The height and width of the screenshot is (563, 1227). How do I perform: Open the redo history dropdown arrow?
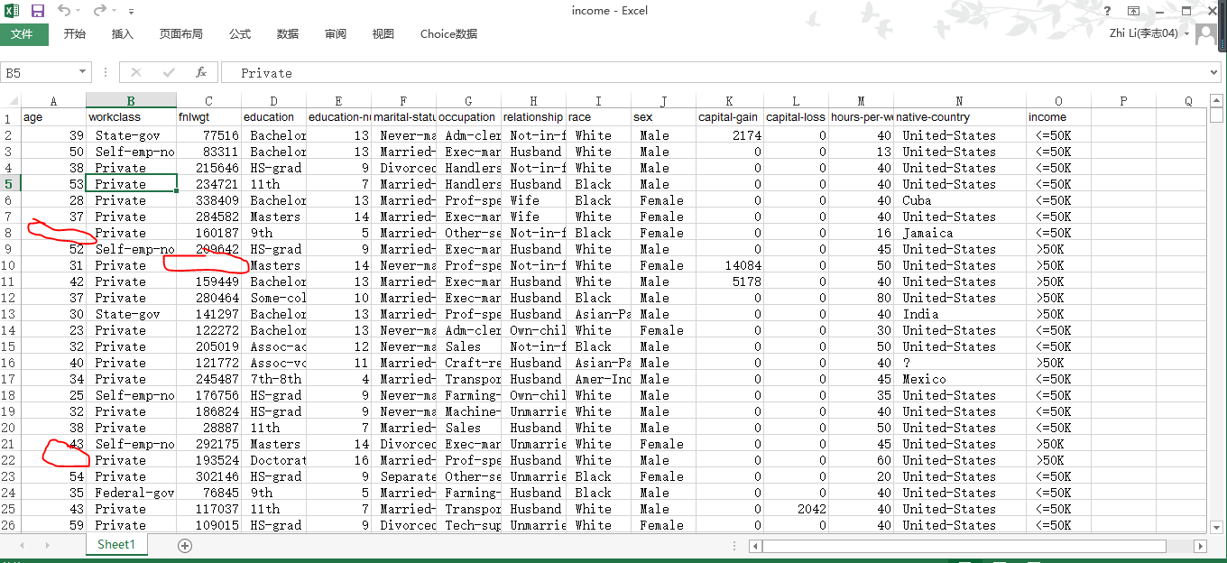114,12
